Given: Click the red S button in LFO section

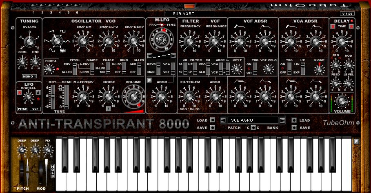Looking at the screenshot, I should (x=20, y=93).
